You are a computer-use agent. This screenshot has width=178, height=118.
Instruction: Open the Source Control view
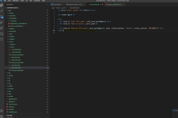coord(2,16)
